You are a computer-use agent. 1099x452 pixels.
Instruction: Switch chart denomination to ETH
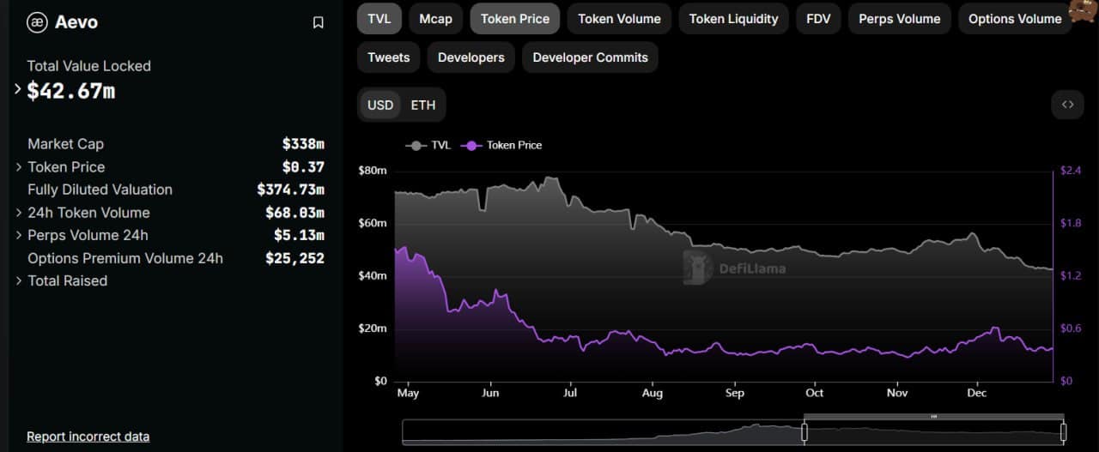pos(423,105)
